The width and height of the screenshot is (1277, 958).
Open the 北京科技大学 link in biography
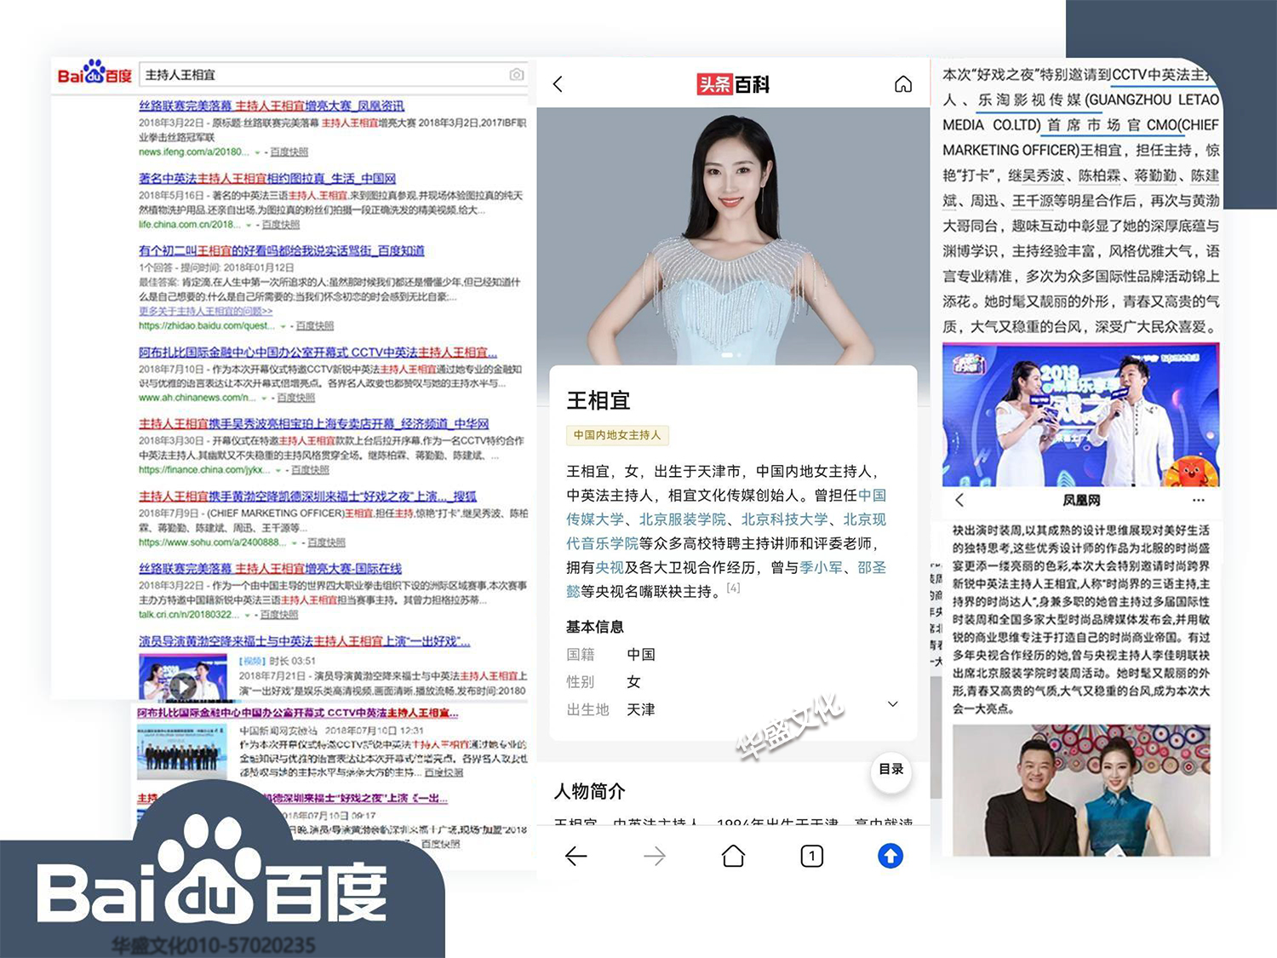(x=784, y=519)
